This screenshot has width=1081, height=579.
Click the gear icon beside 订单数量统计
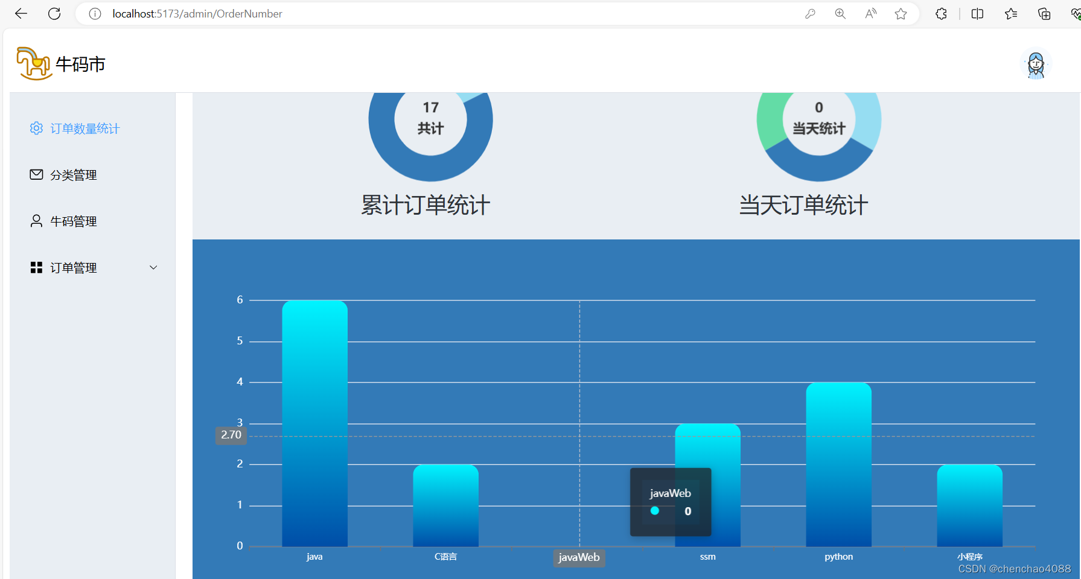pyautogui.click(x=36, y=128)
